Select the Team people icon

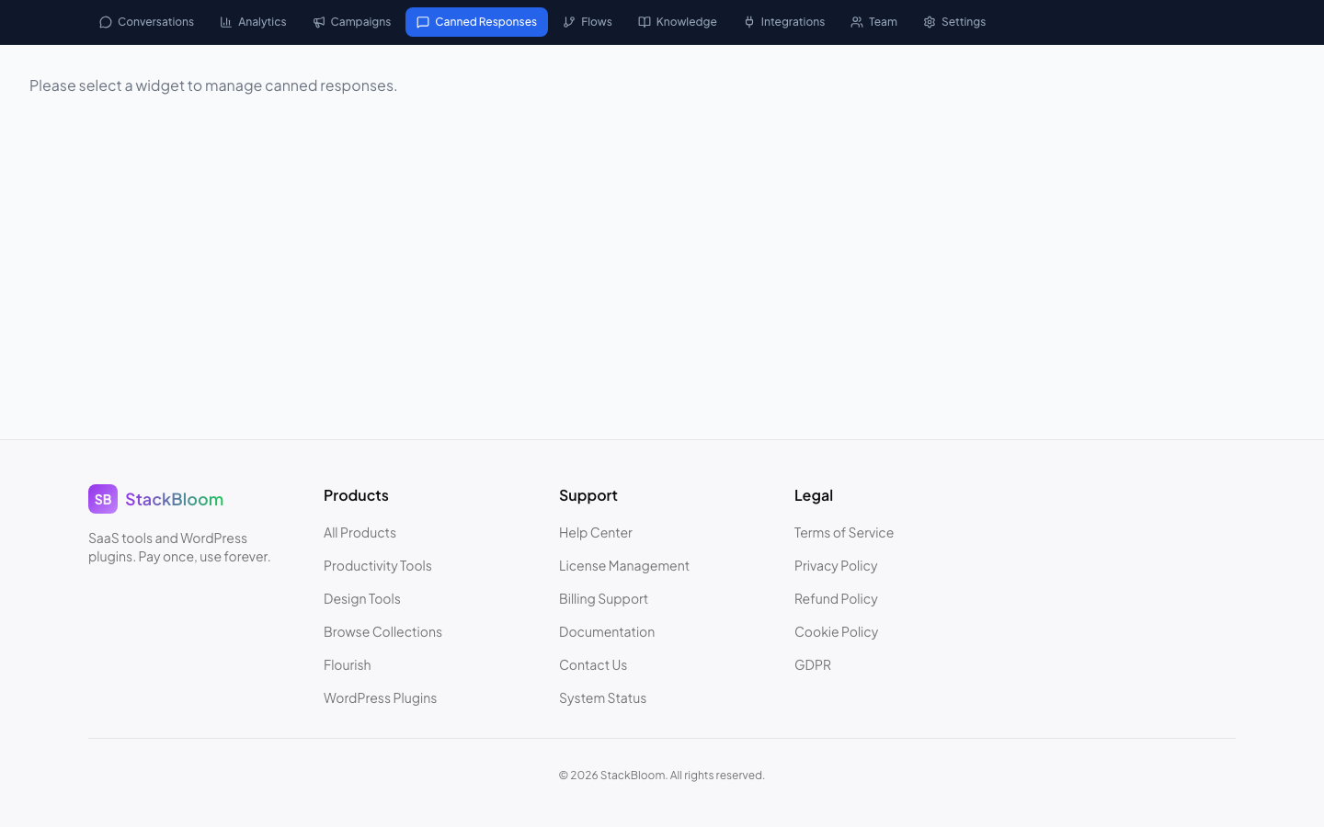pos(856,21)
